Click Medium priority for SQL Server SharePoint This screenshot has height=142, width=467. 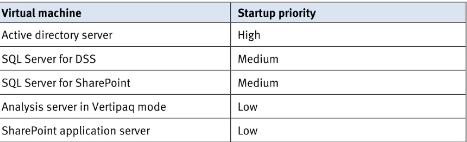(x=258, y=83)
